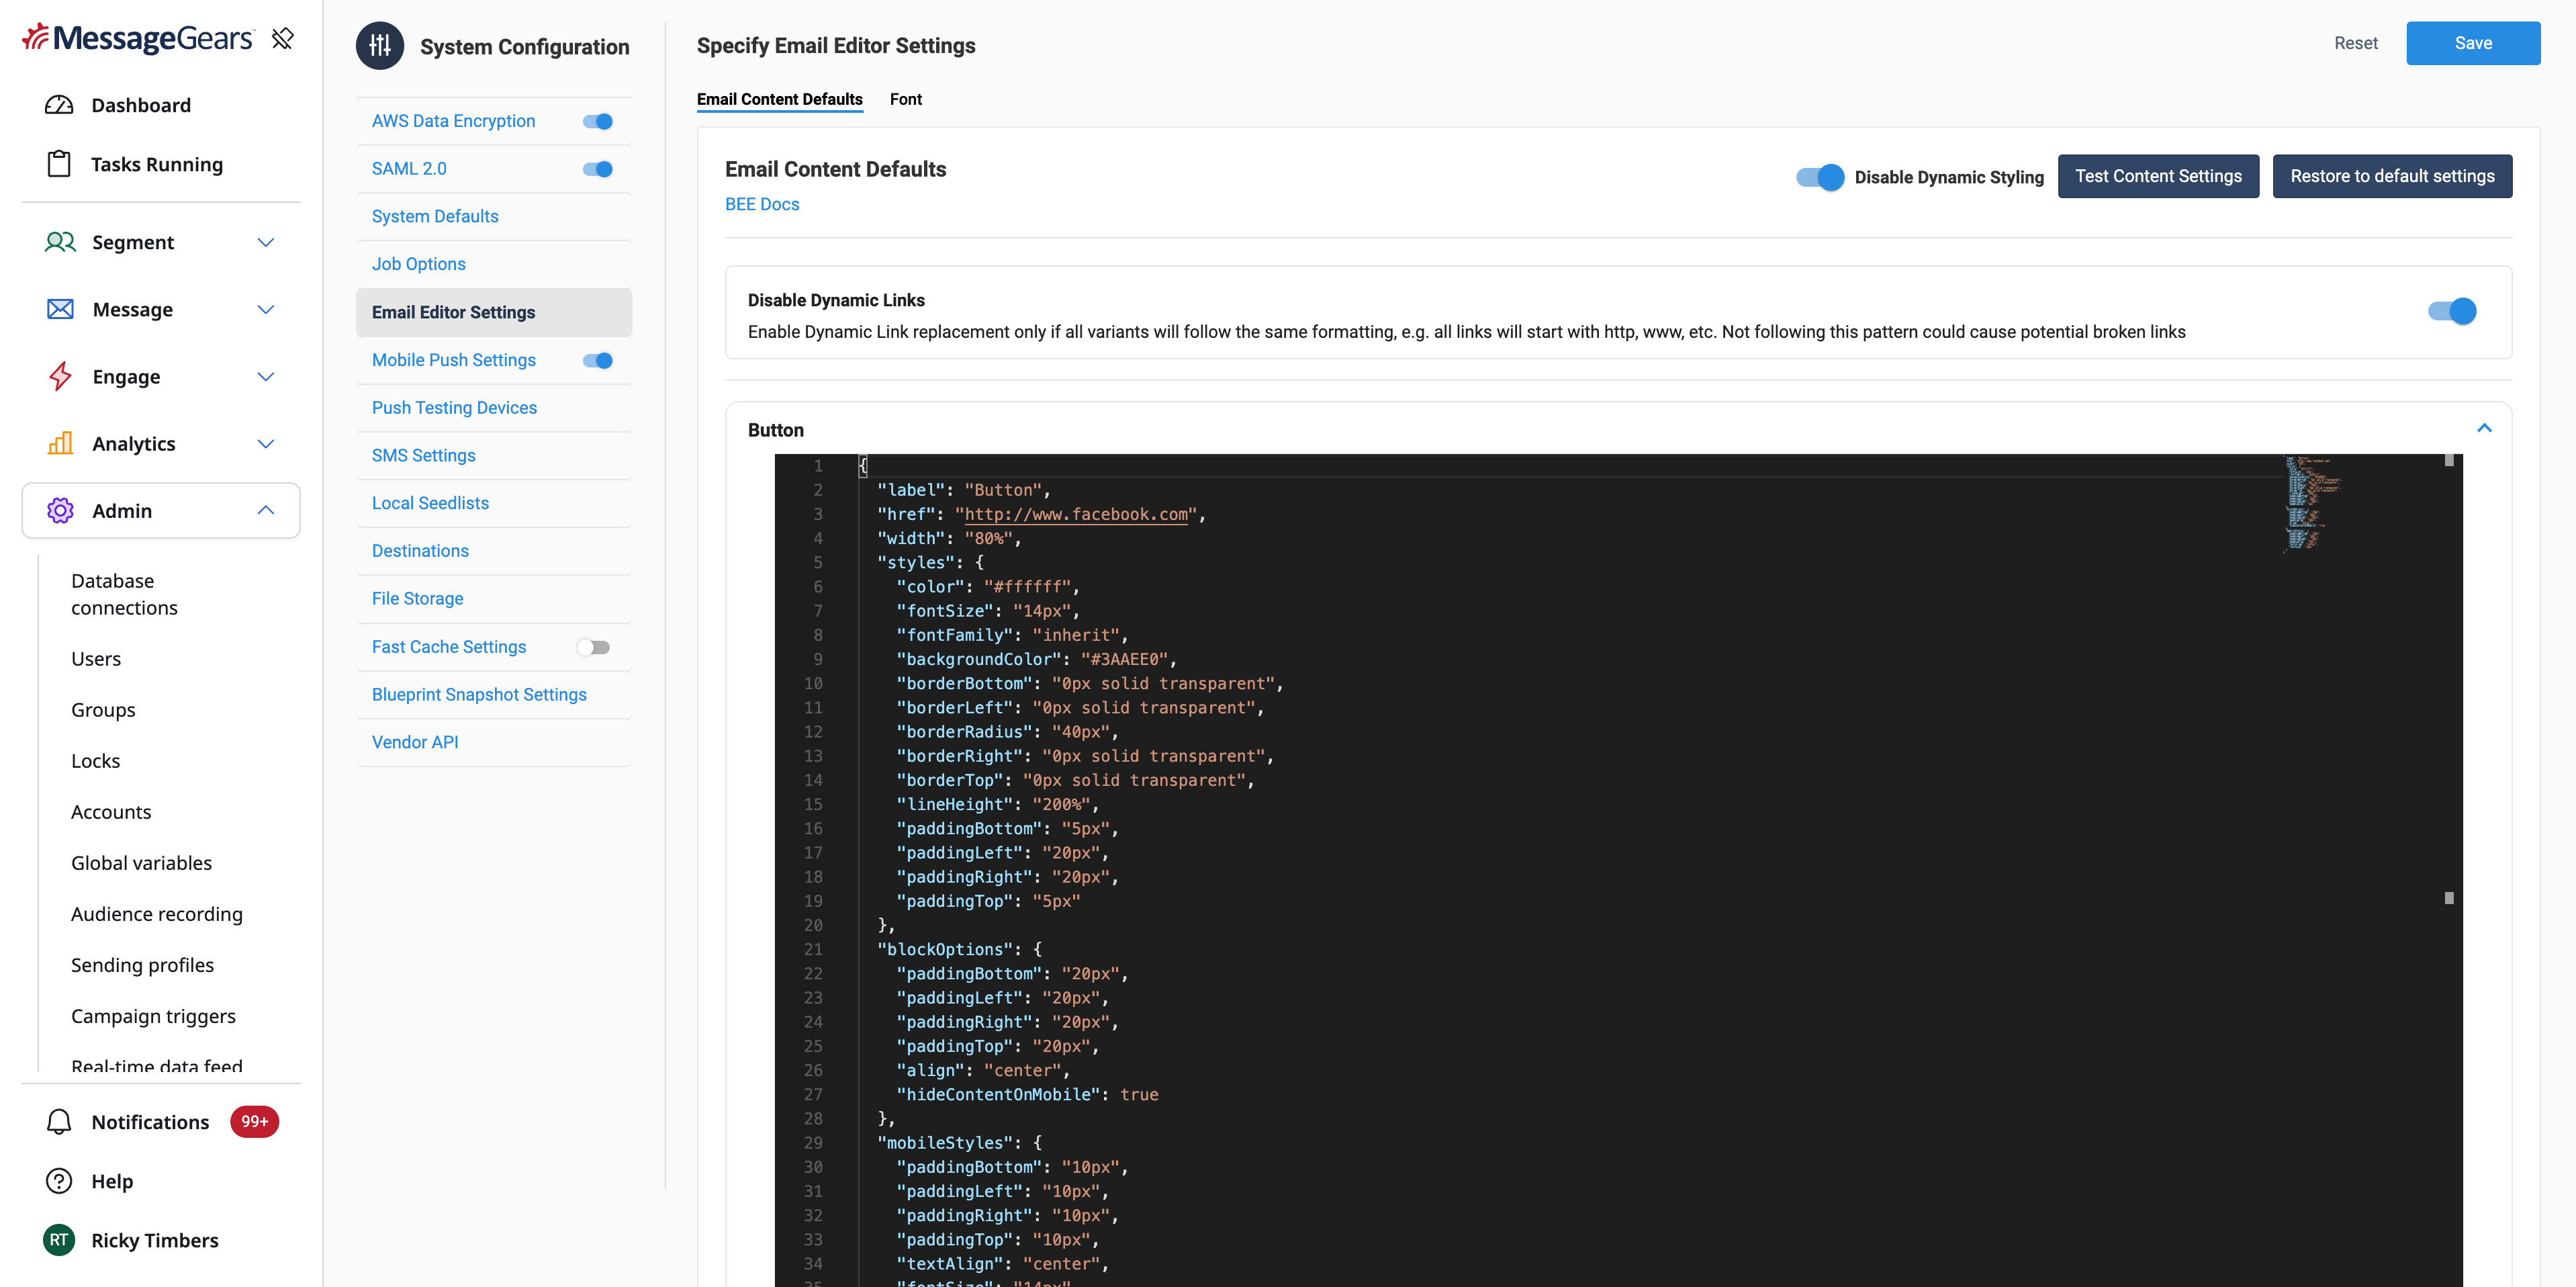Click the Admin gear icon

tap(60, 510)
